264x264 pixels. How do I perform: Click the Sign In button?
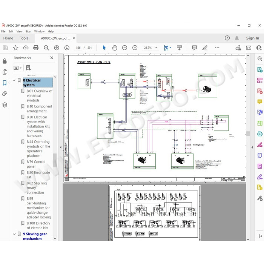[253, 38]
